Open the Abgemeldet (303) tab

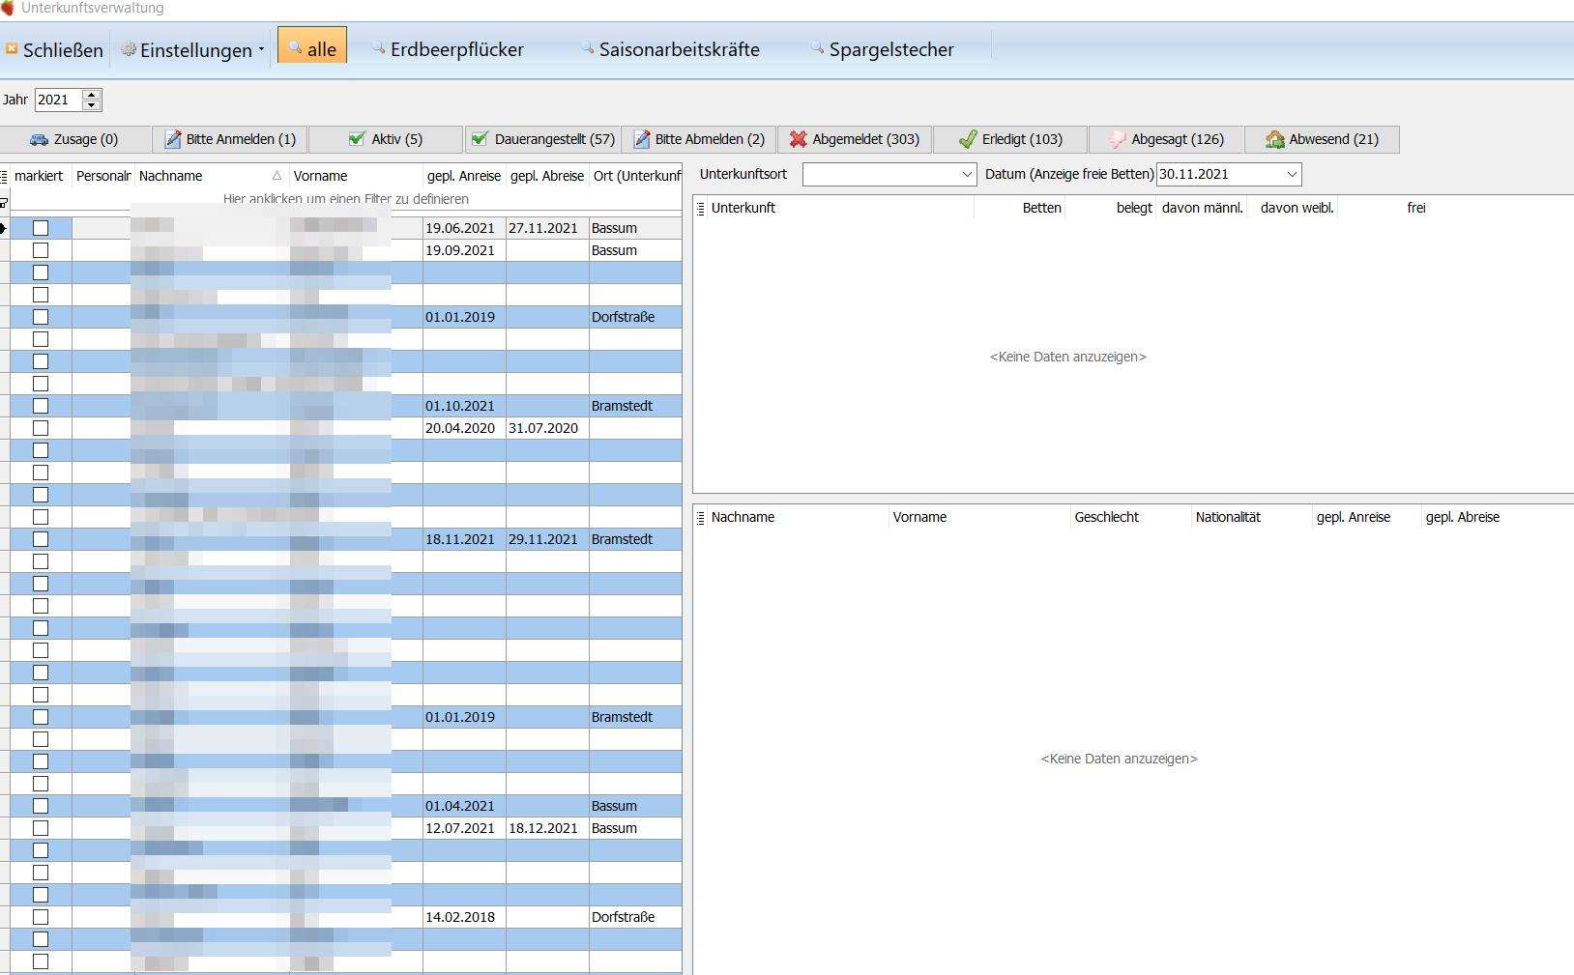tap(855, 139)
